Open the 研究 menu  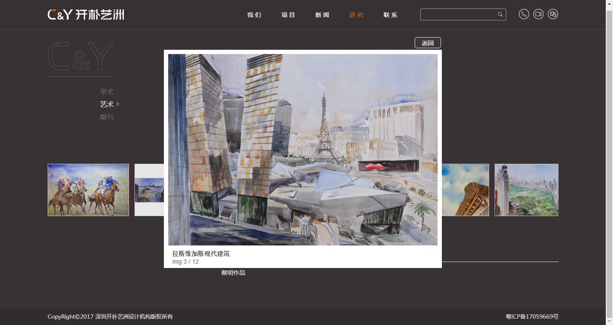[x=356, y=15]
